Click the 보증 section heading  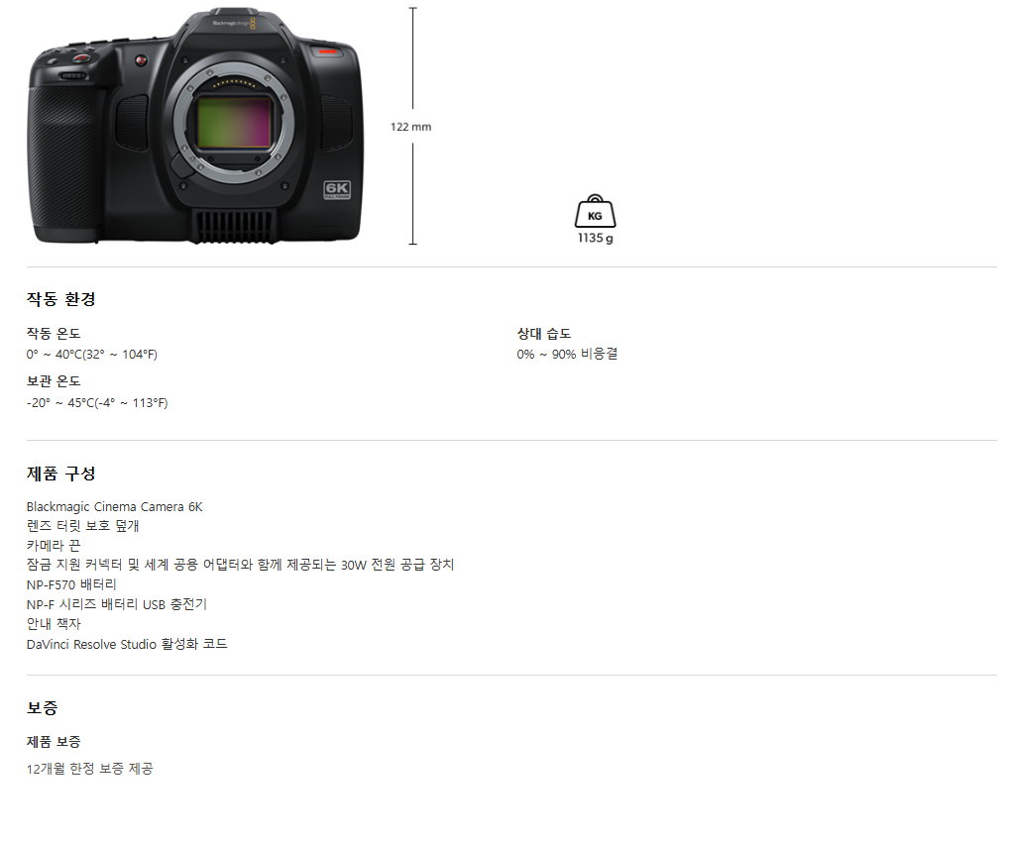coord(43,707)
